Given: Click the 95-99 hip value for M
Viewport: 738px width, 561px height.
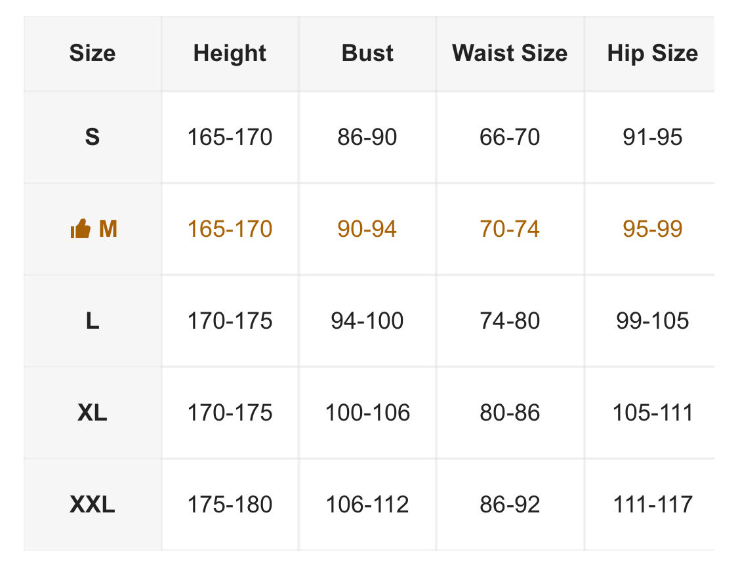Looking at the screenshot, I should click(x=652, y=229).
